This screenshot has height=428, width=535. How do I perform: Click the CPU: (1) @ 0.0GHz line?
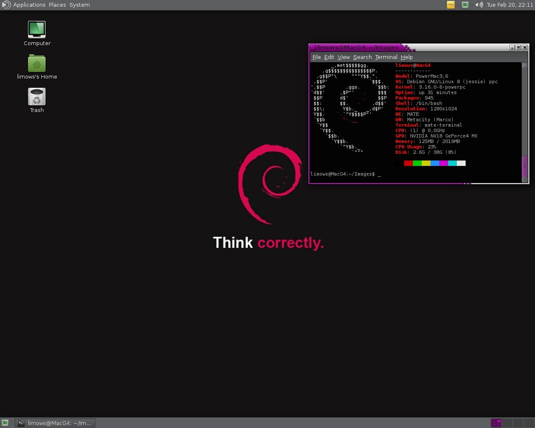click(420, 130)
